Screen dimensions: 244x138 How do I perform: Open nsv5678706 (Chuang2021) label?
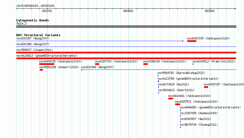tap(199, 125)
